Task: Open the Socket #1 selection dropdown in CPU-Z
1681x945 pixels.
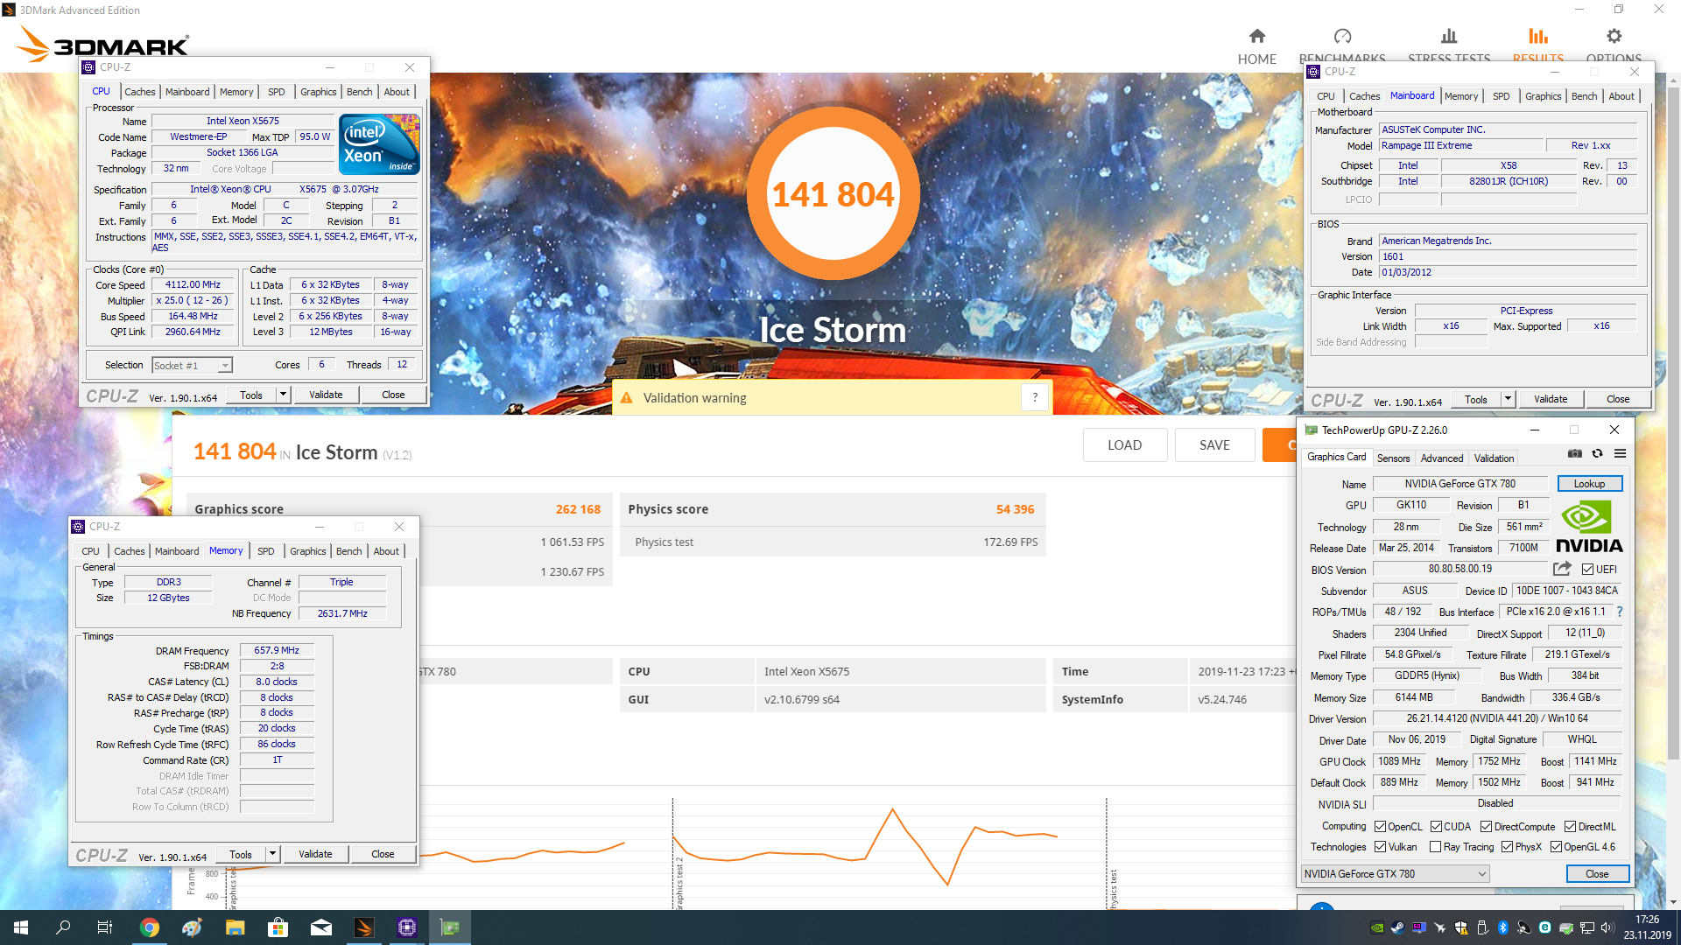Action: pyautogui.click(x=192, y=366)
